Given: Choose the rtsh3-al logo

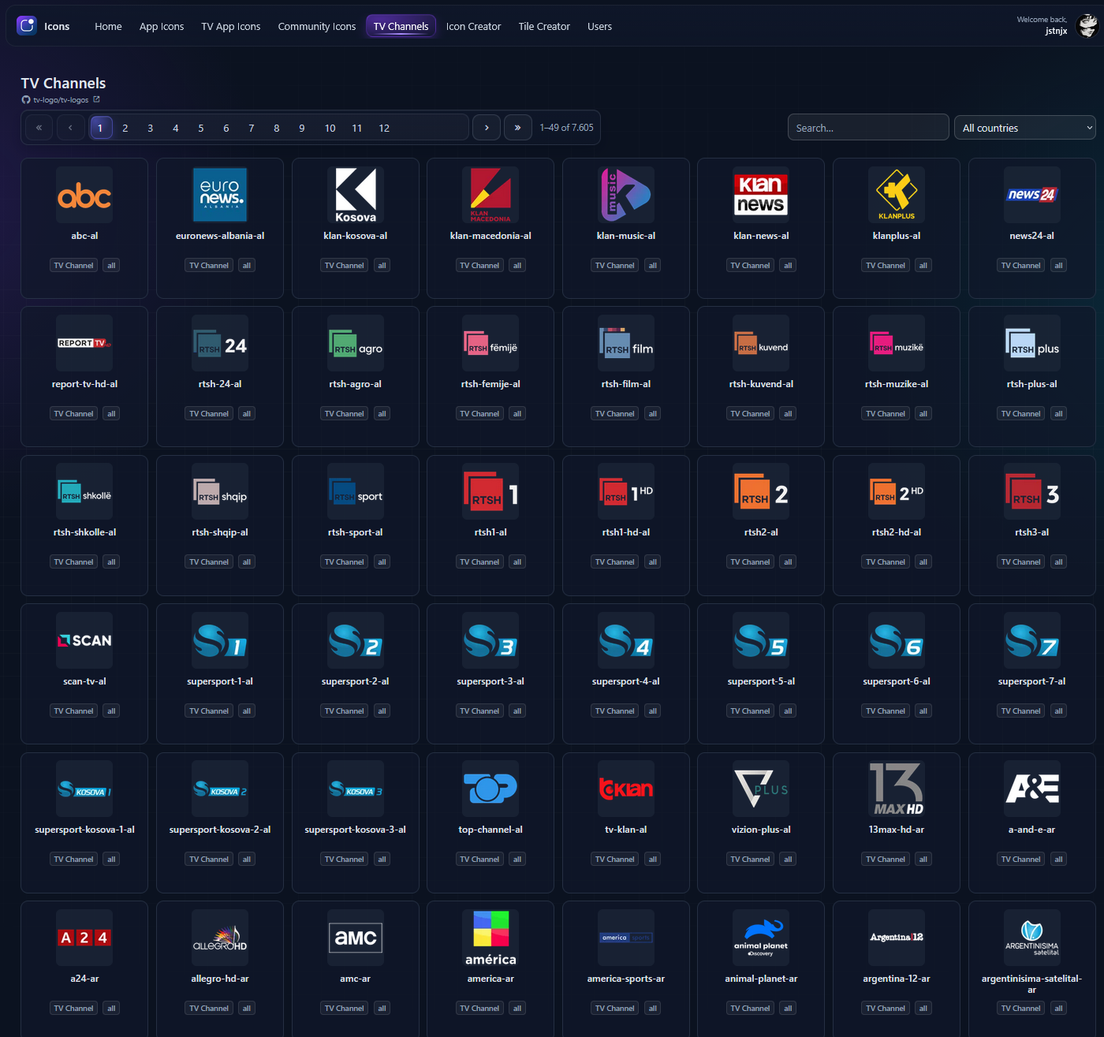Looking at the screenshot, I should pos(1032,491).
